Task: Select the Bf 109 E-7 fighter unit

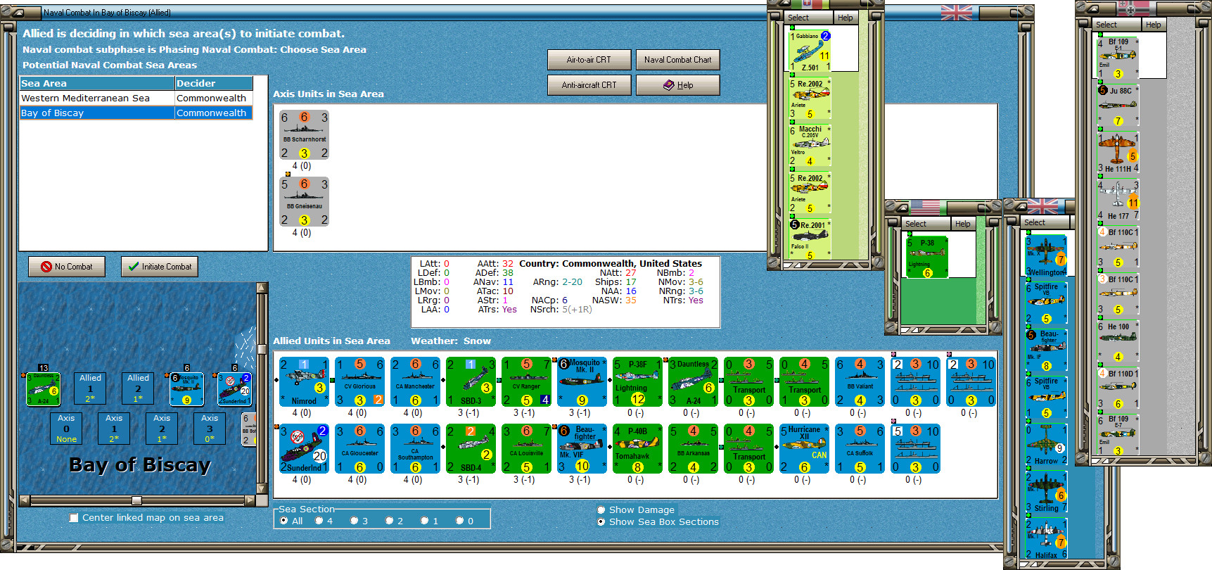Action: click(x=1118, y=435)
